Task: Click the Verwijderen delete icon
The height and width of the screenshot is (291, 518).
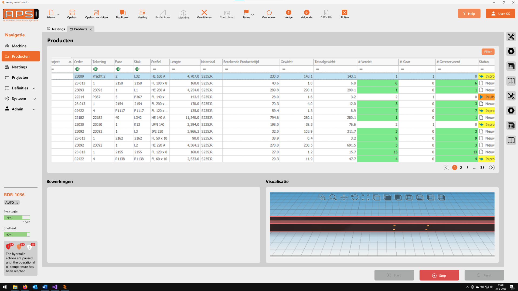Action: click(204, 12)
